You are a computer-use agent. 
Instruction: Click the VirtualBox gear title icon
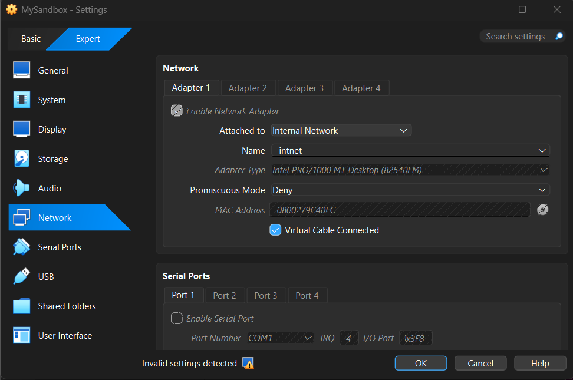pyautogui.click(x=11, y=9)
